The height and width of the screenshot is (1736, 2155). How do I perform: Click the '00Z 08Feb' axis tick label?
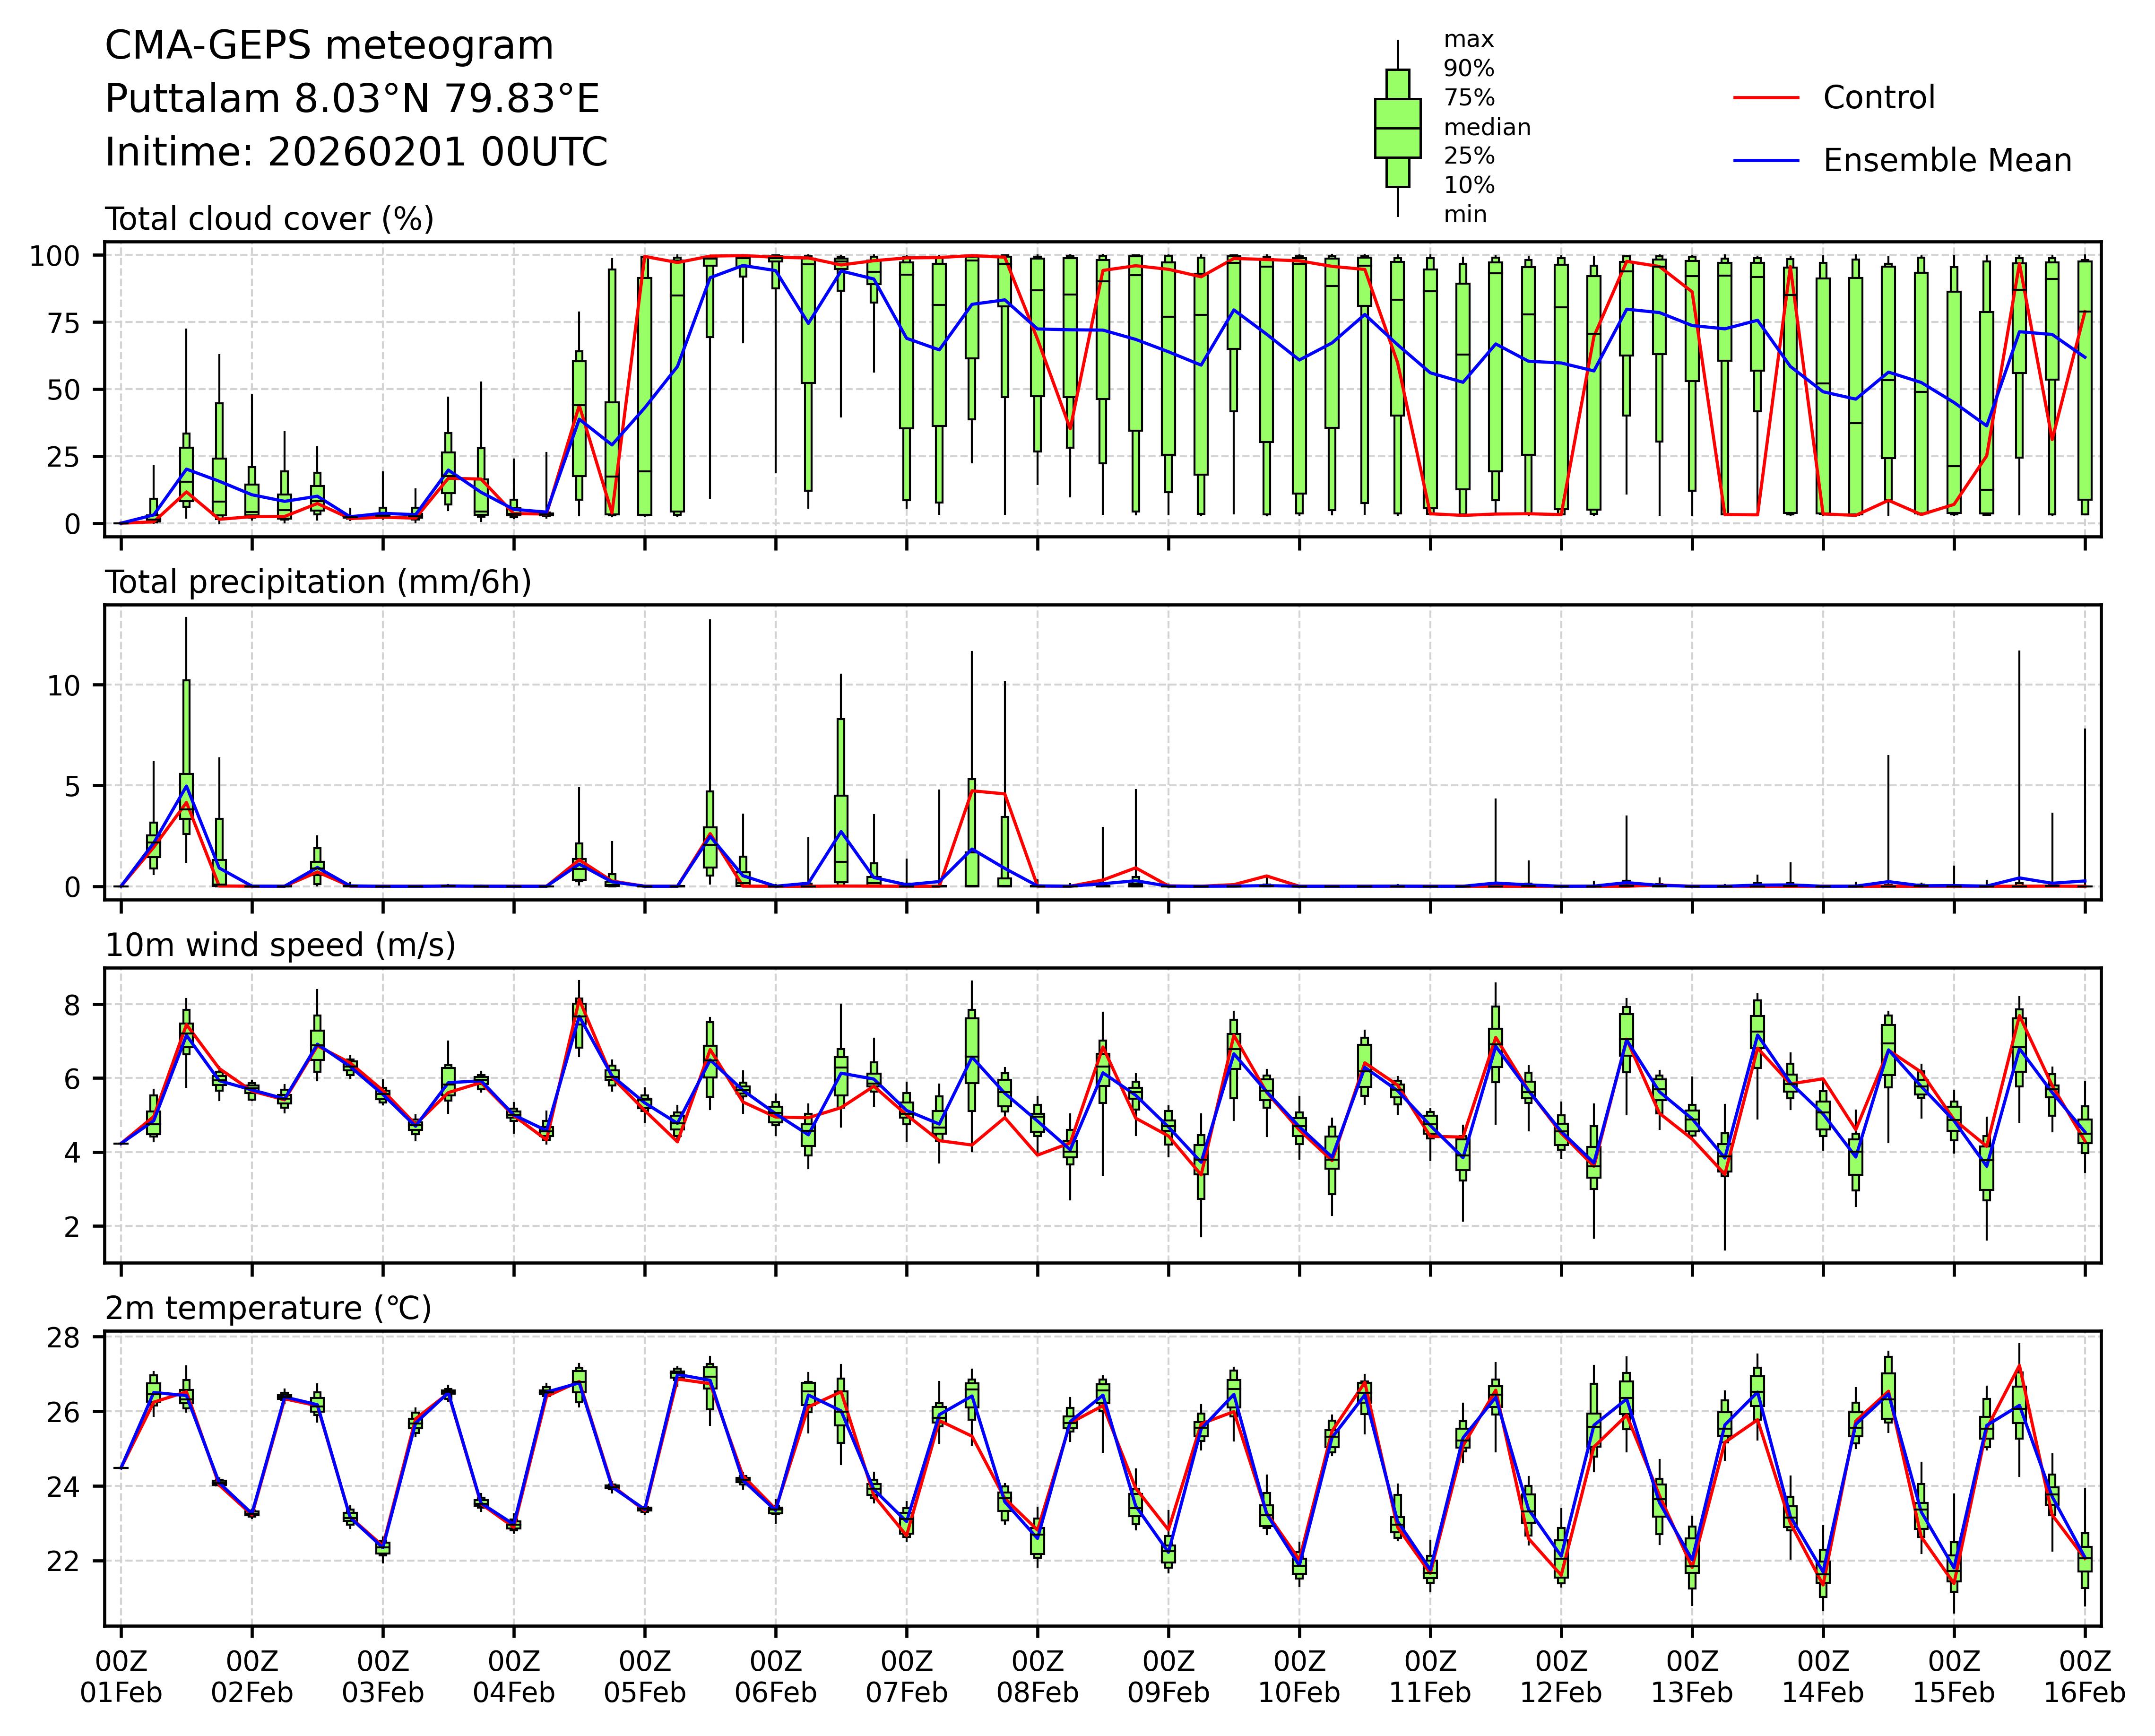click(x=1037, y=1677)
